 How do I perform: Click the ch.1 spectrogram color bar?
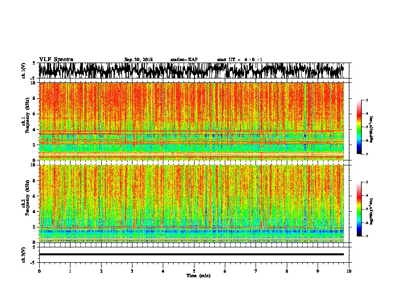tap(359, 127)
